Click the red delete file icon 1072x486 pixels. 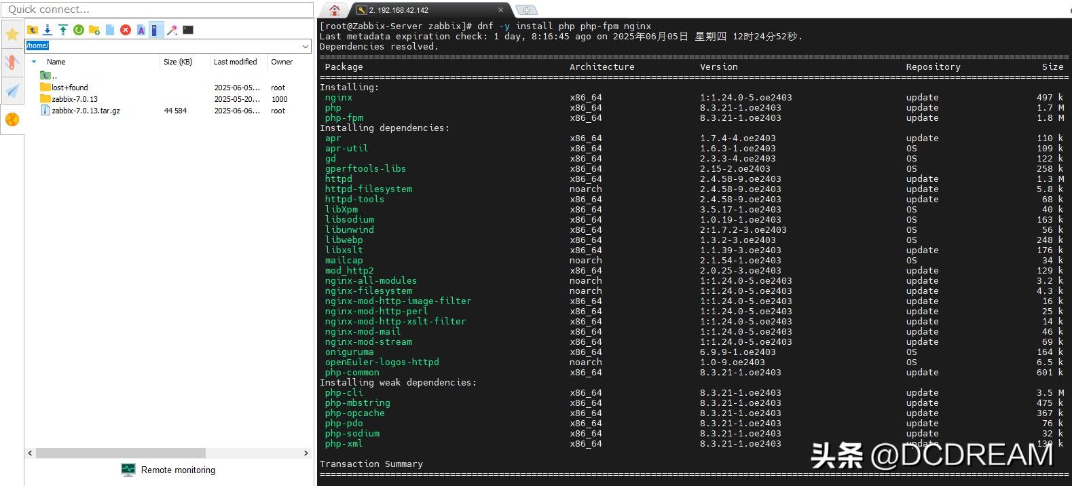click(126, 30)
